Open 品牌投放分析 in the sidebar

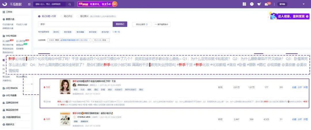pyautogui.click(x=12, y=103)
